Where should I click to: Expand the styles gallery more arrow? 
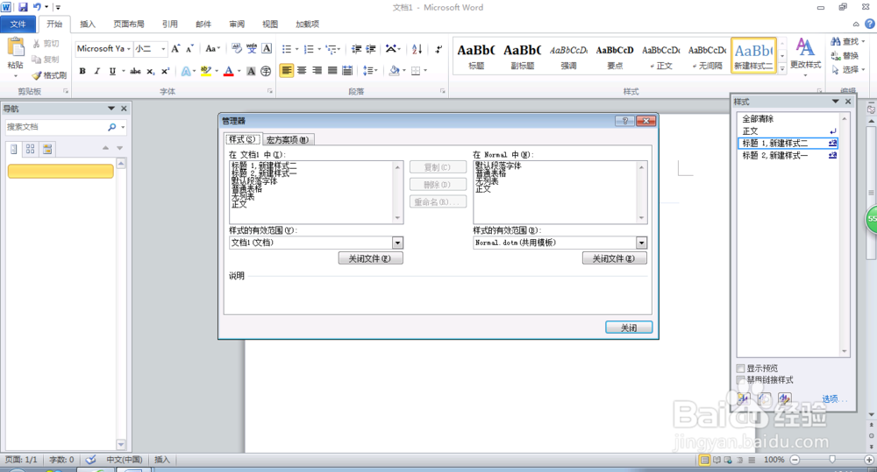(782, 68)
